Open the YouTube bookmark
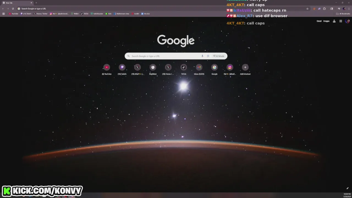Image resolution: width=352 pixels, height=198 pixels. pyautogui.click(x=13, y=13)
